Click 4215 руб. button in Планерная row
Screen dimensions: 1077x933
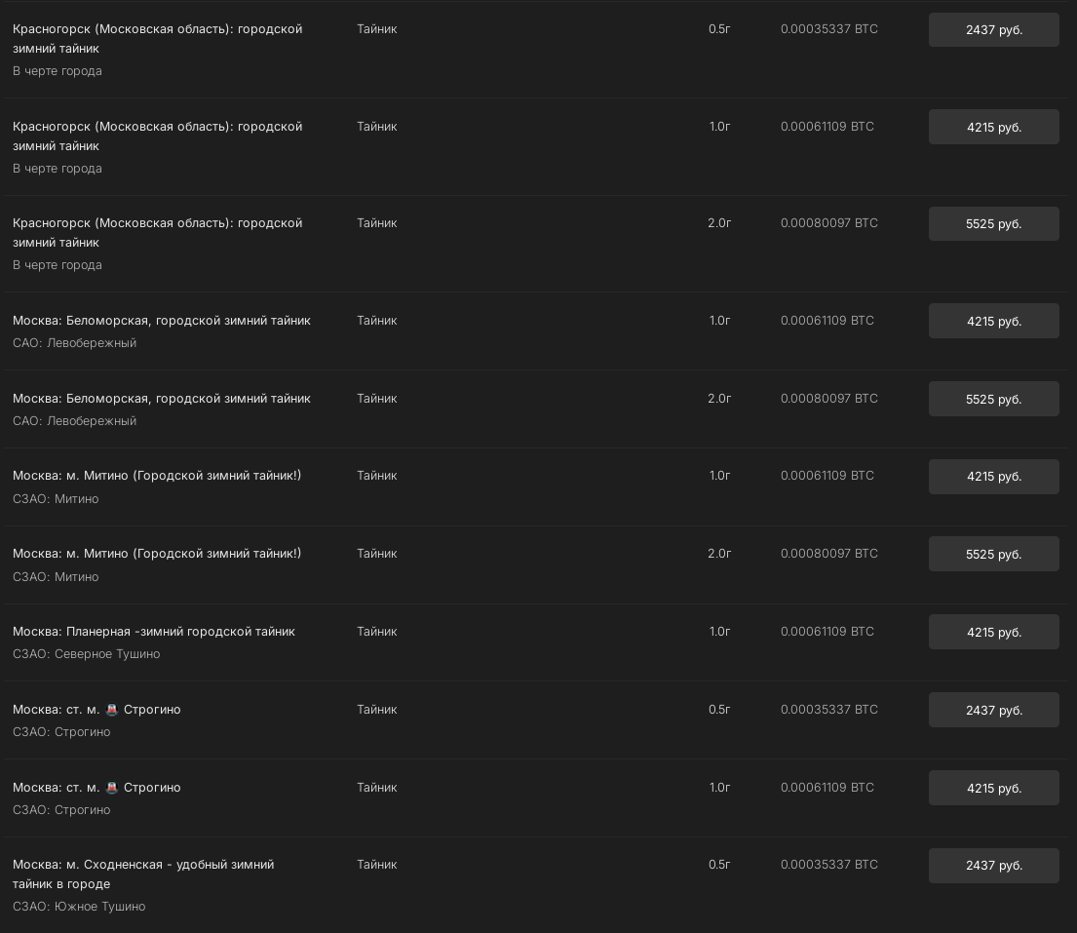pos(993,632)
